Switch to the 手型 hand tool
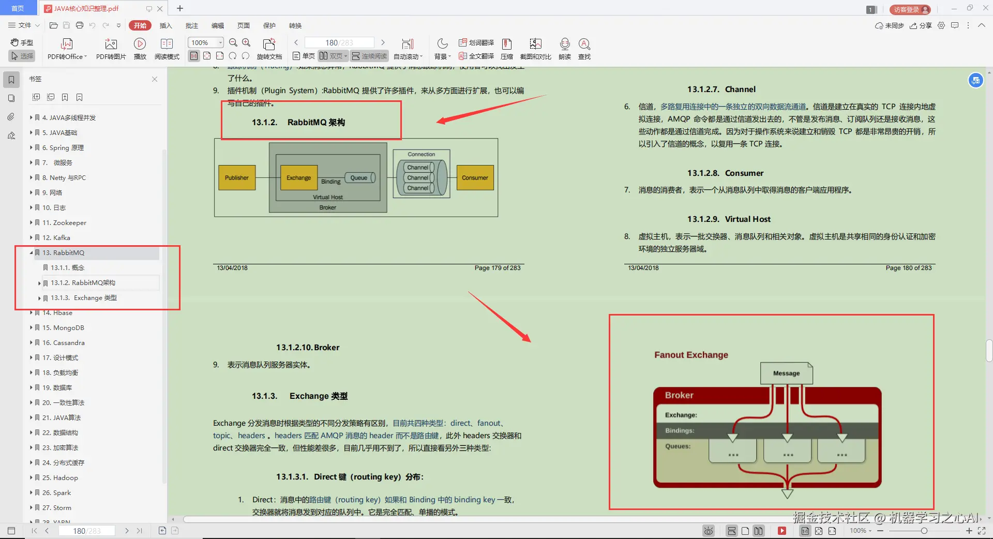Image resolution: width=993 pixels, height=539 pixels. [22, 42]
